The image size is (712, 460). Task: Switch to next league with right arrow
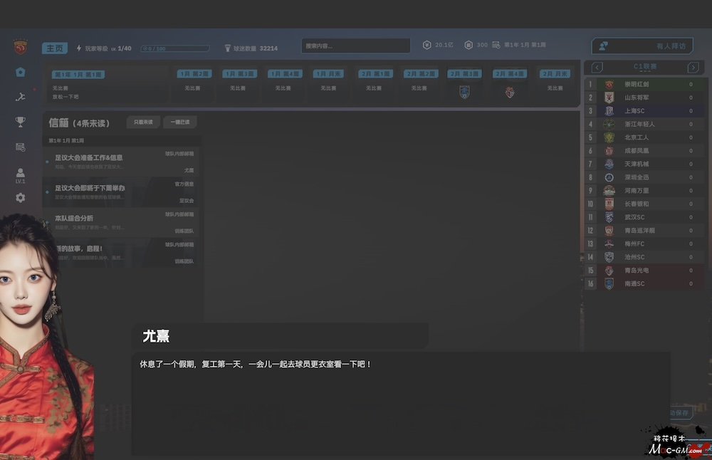(692, 67)
